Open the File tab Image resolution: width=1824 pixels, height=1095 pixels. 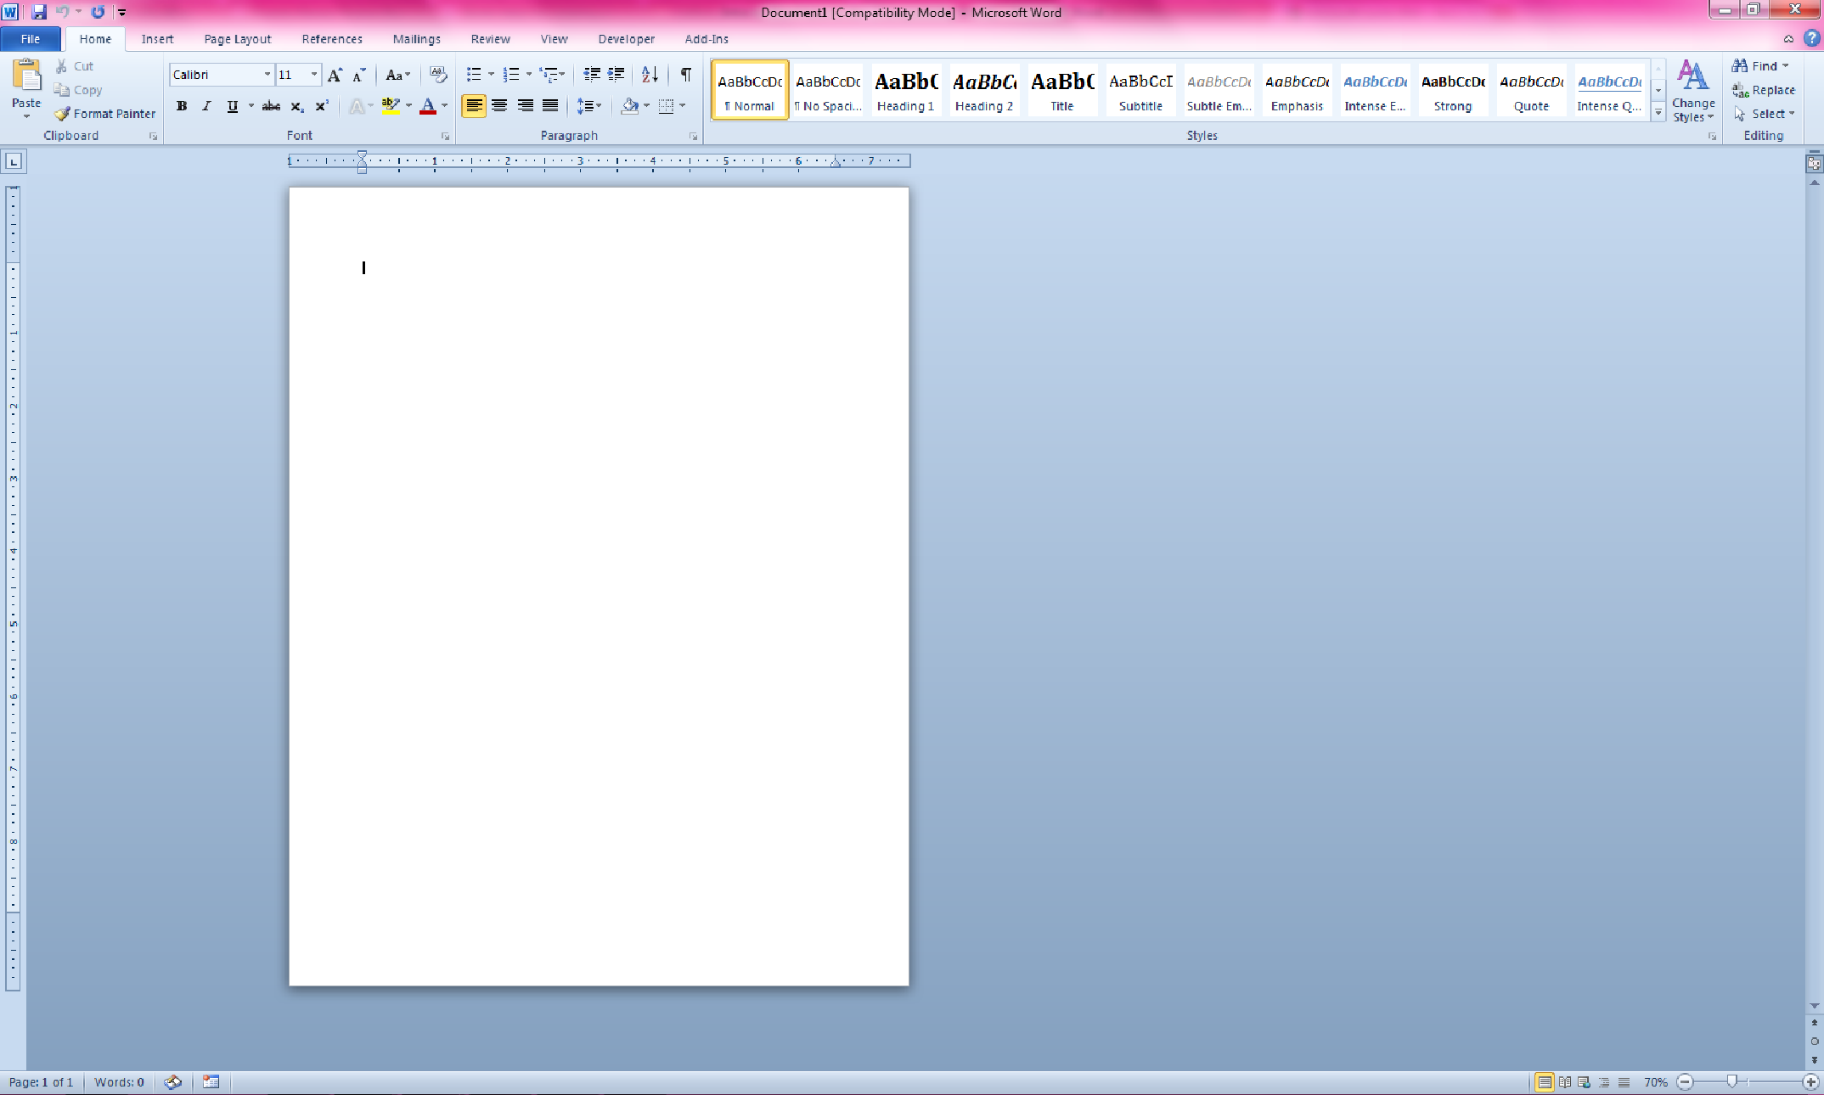(x=31, y=39)
